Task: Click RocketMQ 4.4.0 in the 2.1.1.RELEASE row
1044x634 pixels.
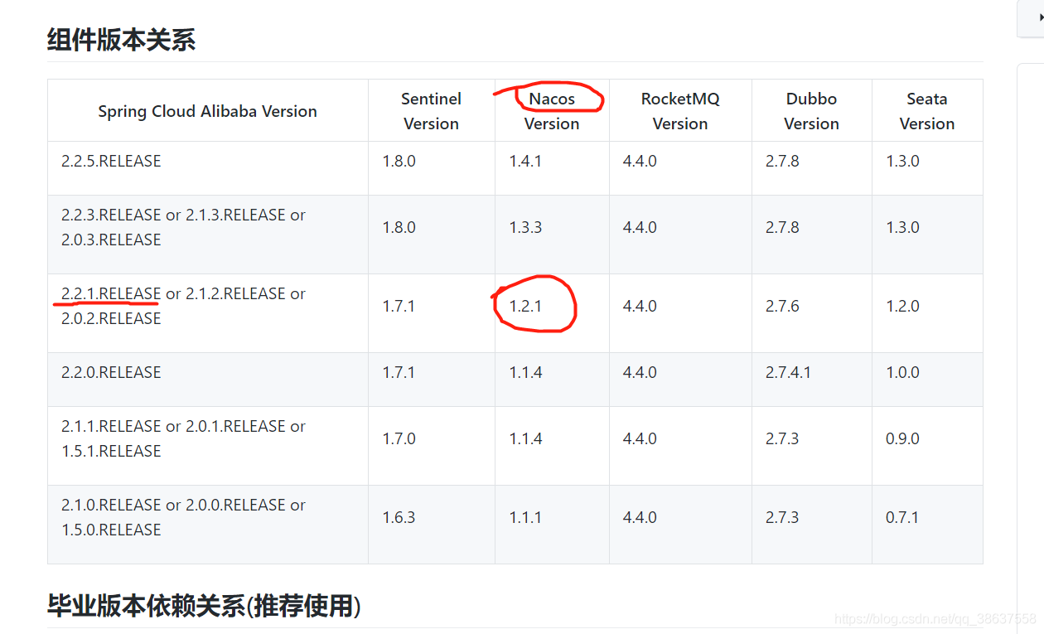Action: point(681,446)
